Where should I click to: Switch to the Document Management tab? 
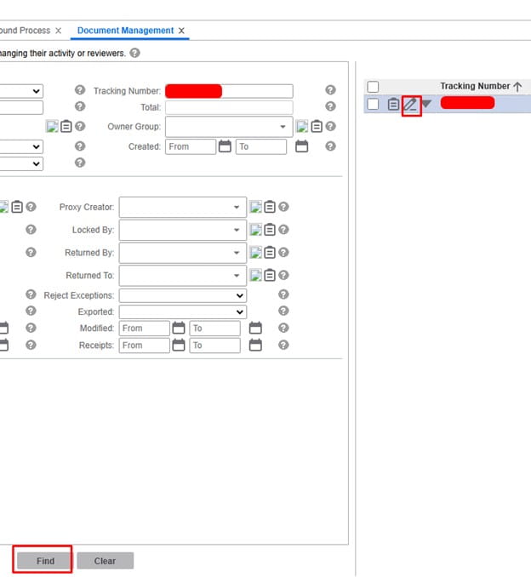(125, 31)
